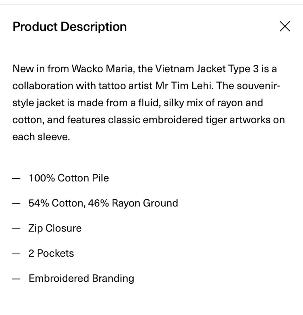This screenshot has width=303, height=315.
Task: Click the '100% Cotton Pile' list item
Action: tap(69, 178)
